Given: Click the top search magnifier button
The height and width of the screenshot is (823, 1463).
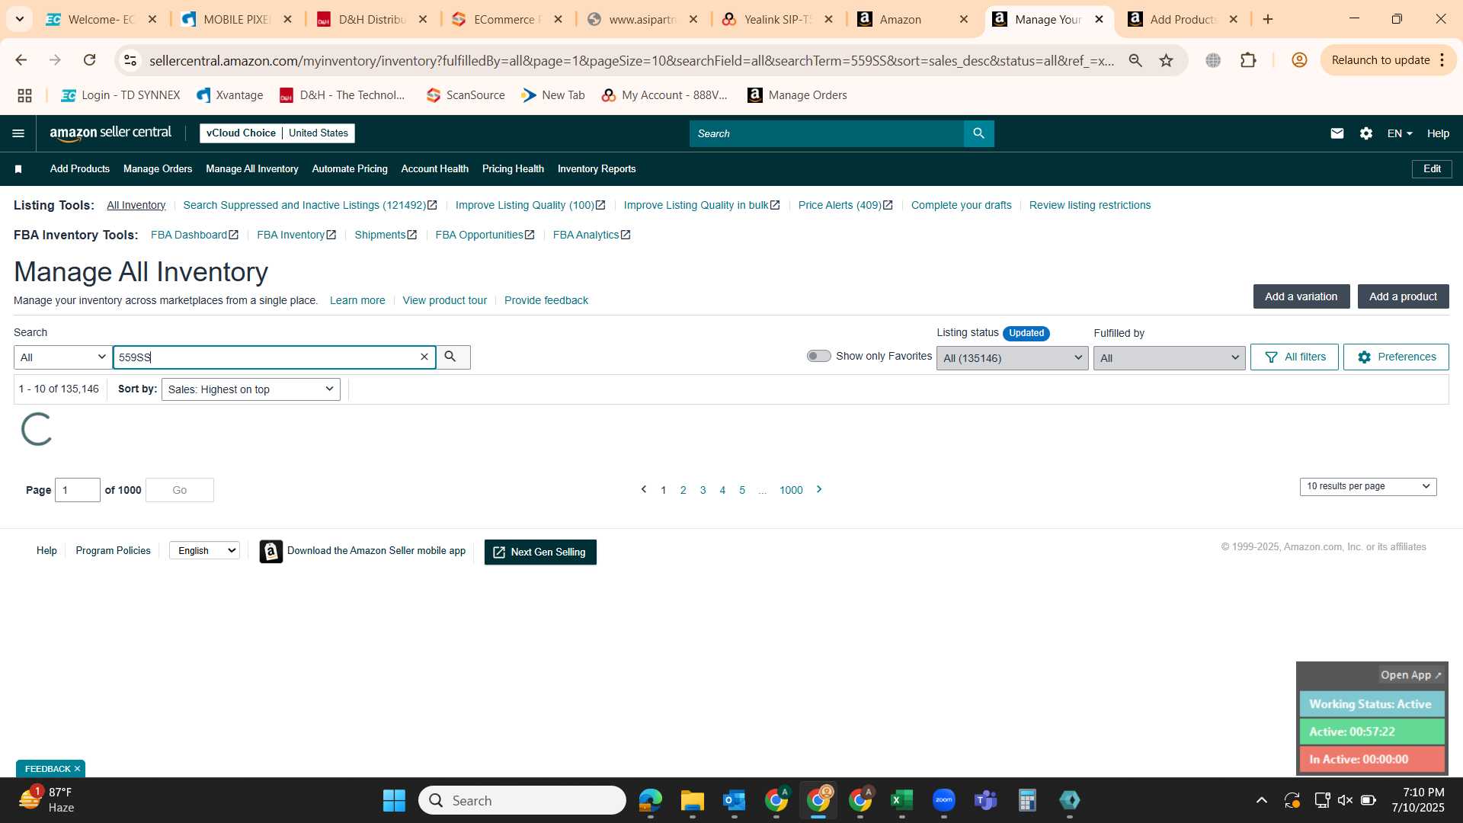Looking at the screenshot, I should (x=978, y=133).
